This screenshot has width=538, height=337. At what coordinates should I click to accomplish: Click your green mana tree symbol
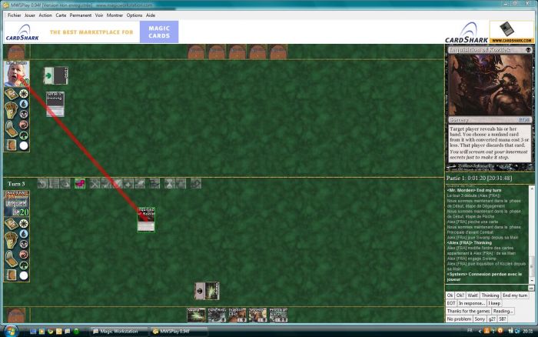24,265
